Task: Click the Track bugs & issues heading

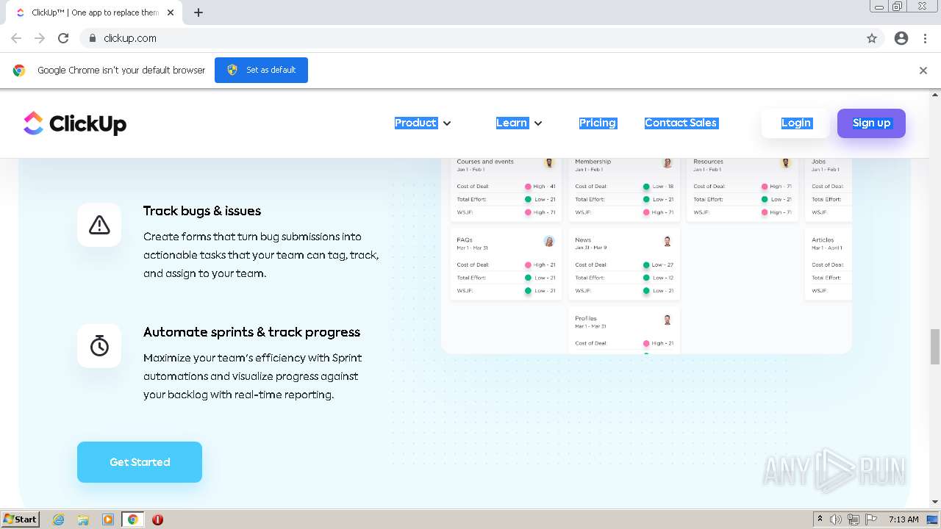Action: pyautogui.click(x=202, y=211)
